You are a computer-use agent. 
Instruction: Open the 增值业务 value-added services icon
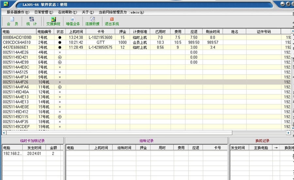click(73, 21)
